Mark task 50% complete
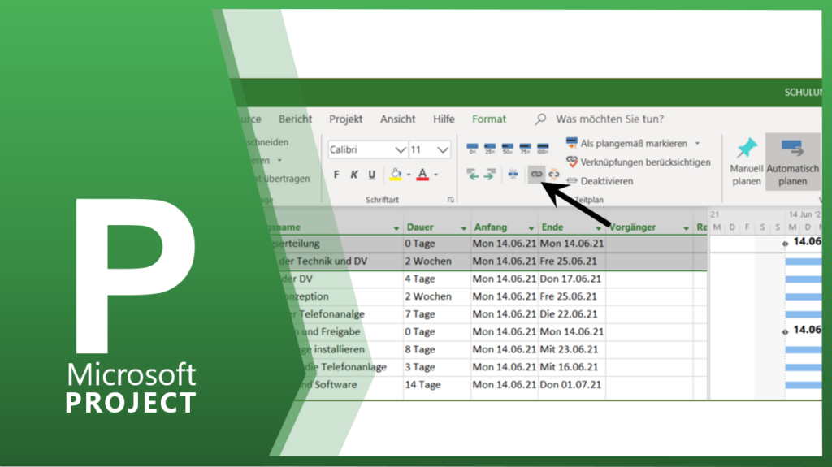This screenshot has width=832, height=467. click(508, 149)
